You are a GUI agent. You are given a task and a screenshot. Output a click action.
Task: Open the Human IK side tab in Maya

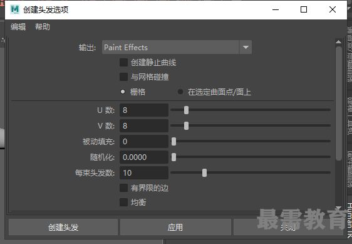click(349, 220)
